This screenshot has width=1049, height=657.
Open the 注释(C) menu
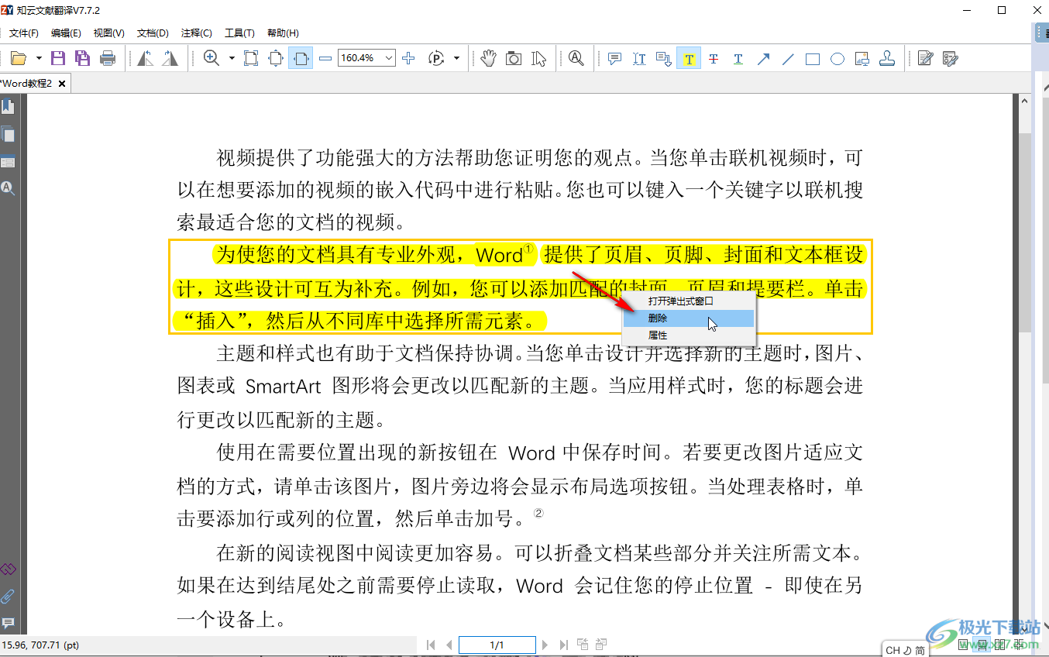coord(197,33)
